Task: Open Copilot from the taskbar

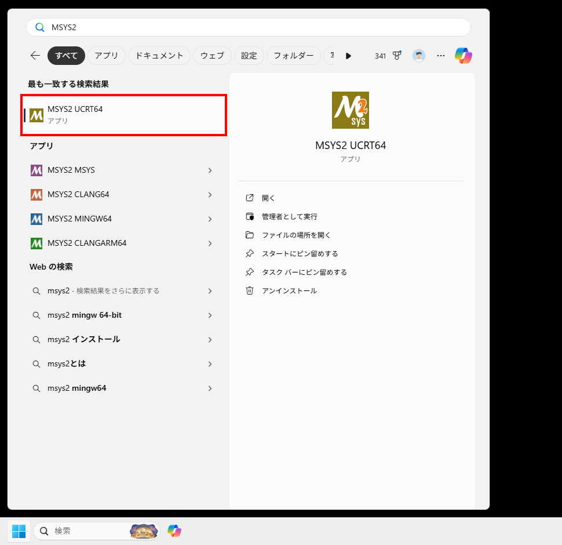Action: tap(174, 531)
